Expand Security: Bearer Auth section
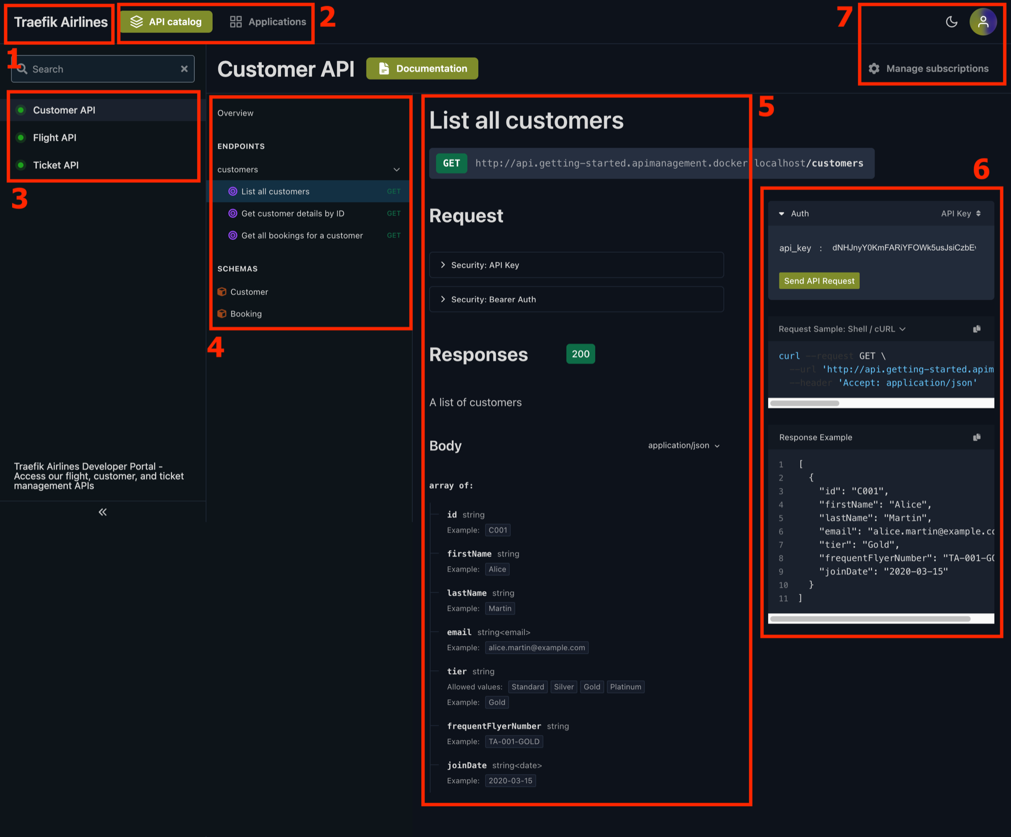The width and height of the screenshot is (1011, 837). point(576,299)
